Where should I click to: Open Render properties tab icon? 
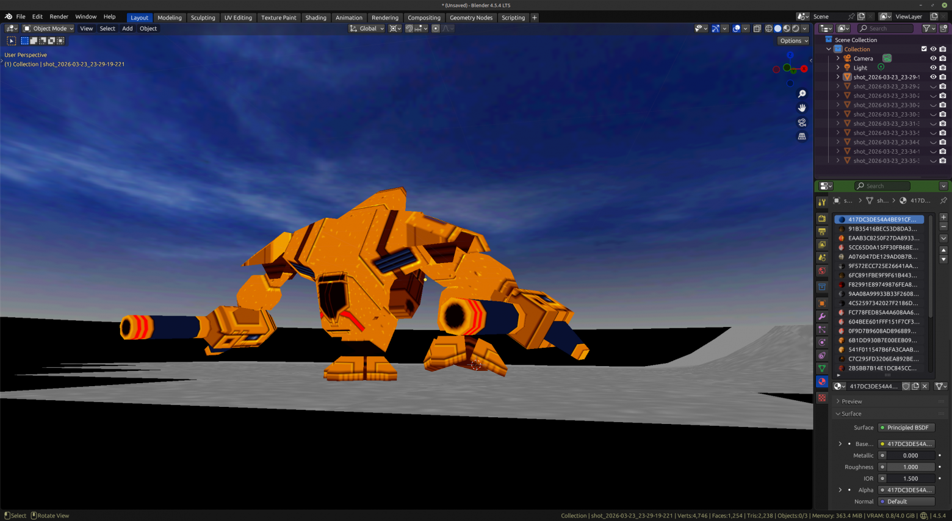pos(822,218)
